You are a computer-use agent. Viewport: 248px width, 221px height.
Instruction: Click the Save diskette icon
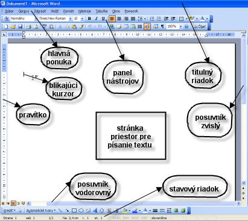coord(21,26)
